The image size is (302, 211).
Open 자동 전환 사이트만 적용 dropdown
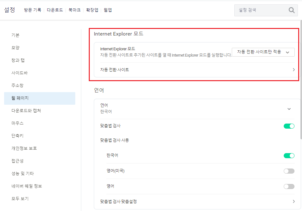tap(263, 52)
